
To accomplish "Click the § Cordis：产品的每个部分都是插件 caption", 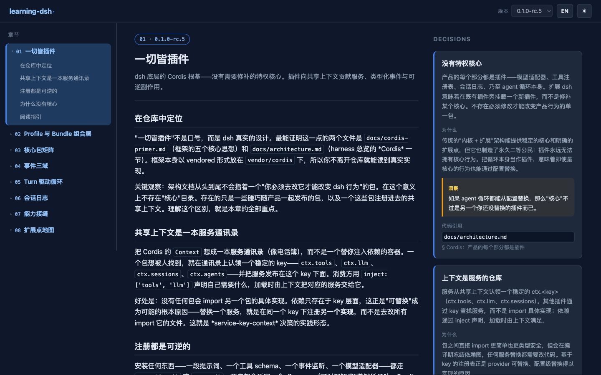I will (x=483, y=247).
